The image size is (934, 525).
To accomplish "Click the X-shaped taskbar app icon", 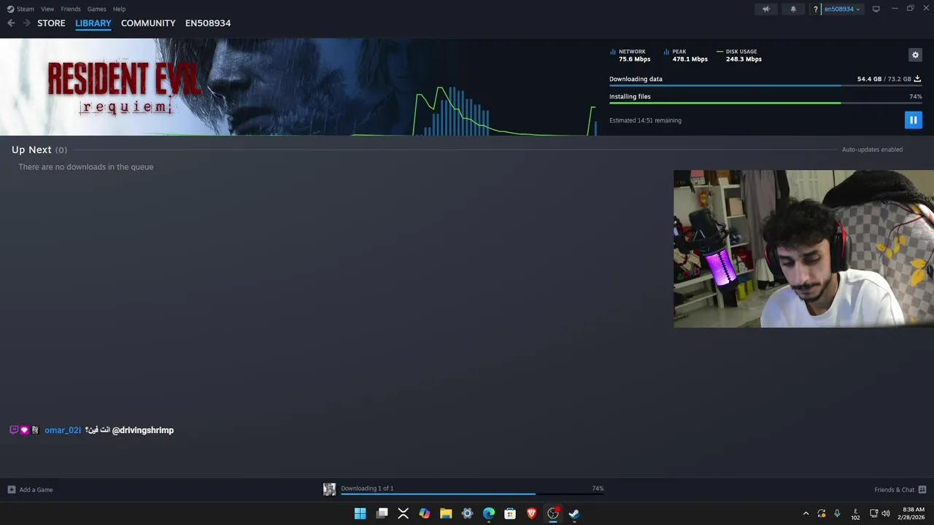I will (x=403, y=513).
